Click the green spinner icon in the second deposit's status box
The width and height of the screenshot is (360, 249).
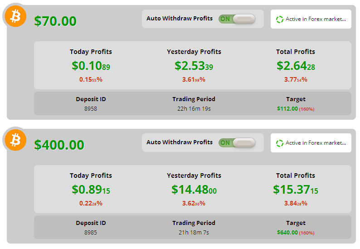pyautogui.click(x=279, y=143)
